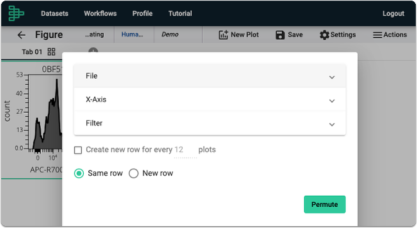Add a new tab with plus icon
This screenshot has height=228, width=417.
93,50
